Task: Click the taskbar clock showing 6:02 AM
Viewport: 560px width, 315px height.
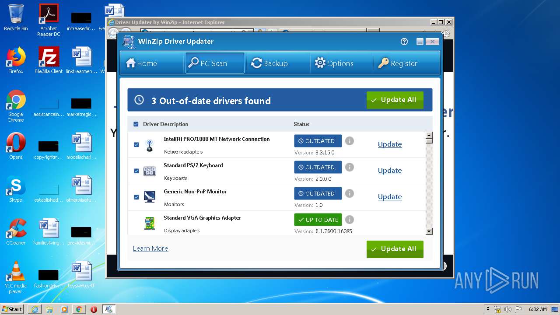Action: pyautogui.click(x=538, y=309)
